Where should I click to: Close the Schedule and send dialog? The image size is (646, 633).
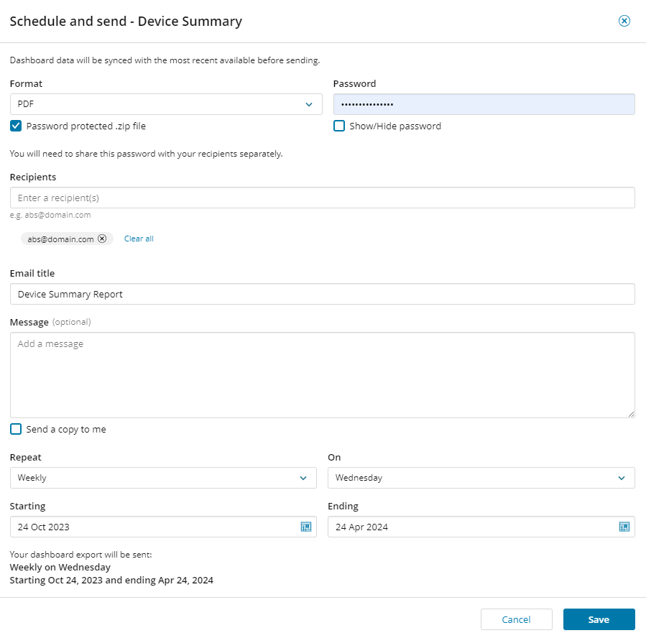tap(624, 21)
